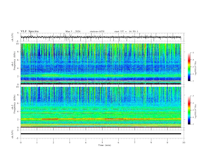
Task: Click the ch.2 spectrogram PSD colorbar
Action: tap(189, 110)
